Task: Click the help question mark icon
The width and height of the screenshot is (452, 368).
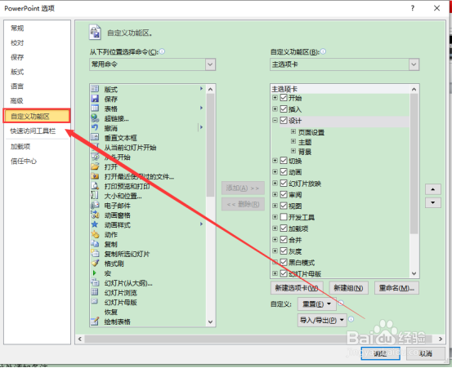Action: (x=413, y=8)
